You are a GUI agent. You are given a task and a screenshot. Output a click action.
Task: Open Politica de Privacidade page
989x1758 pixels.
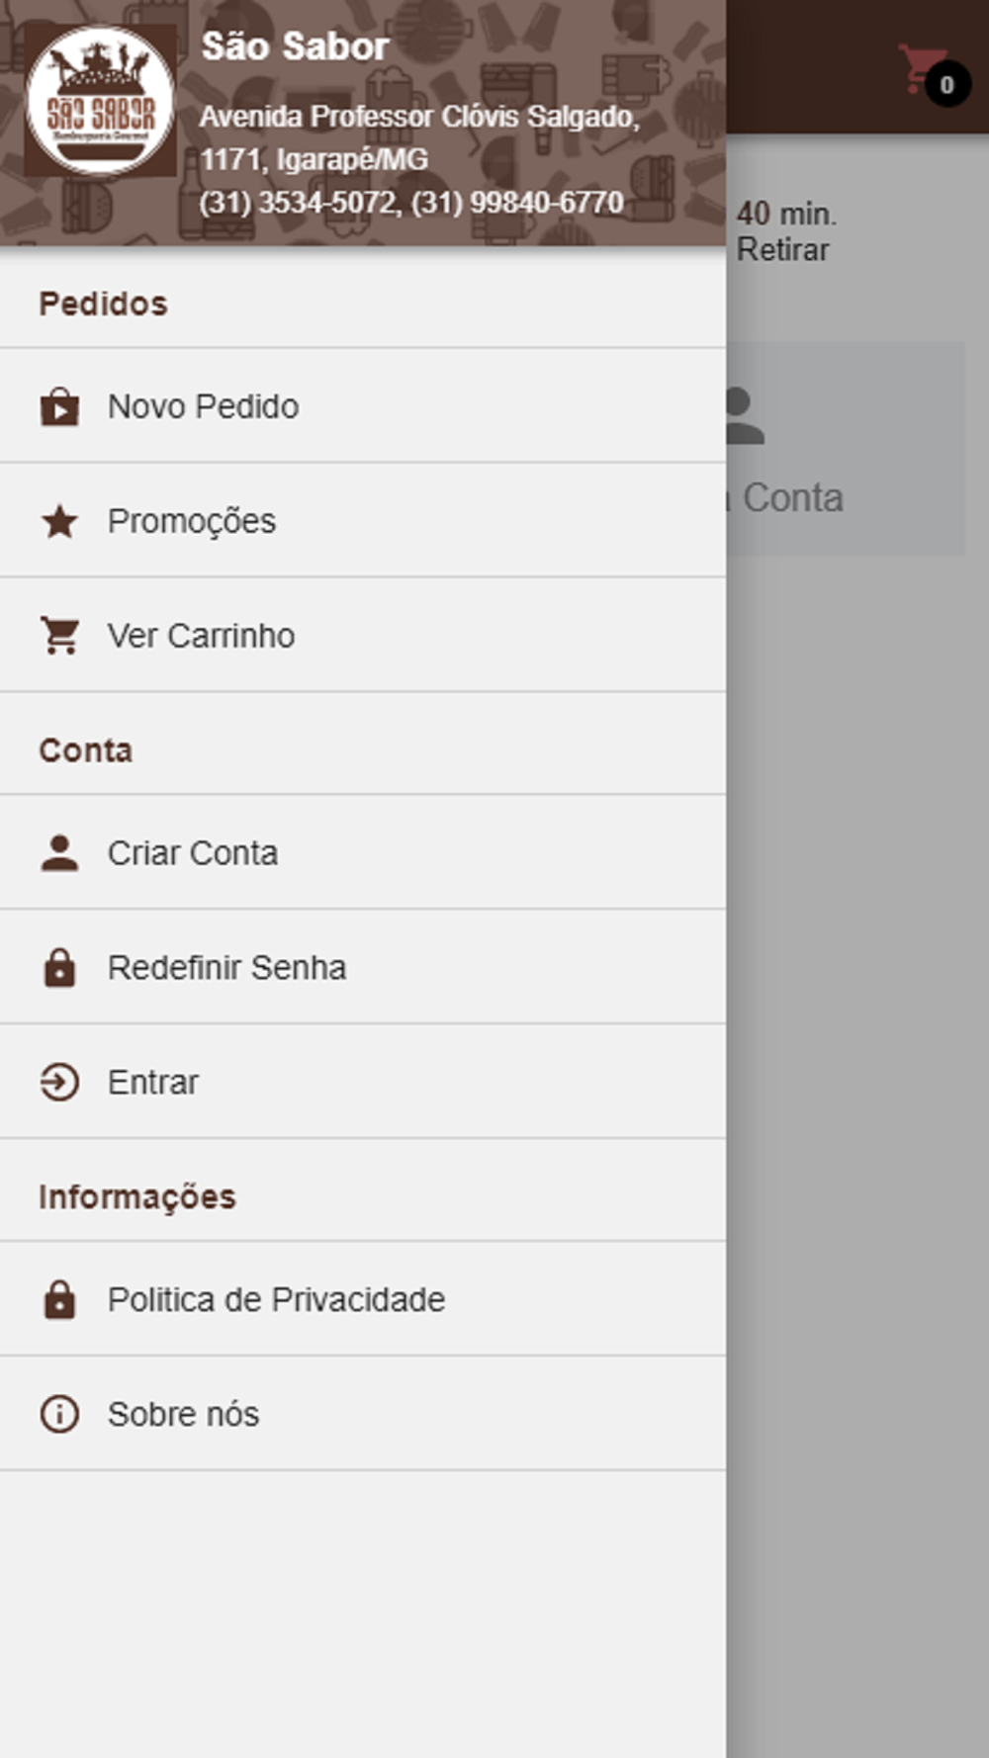pos(276,1300)
